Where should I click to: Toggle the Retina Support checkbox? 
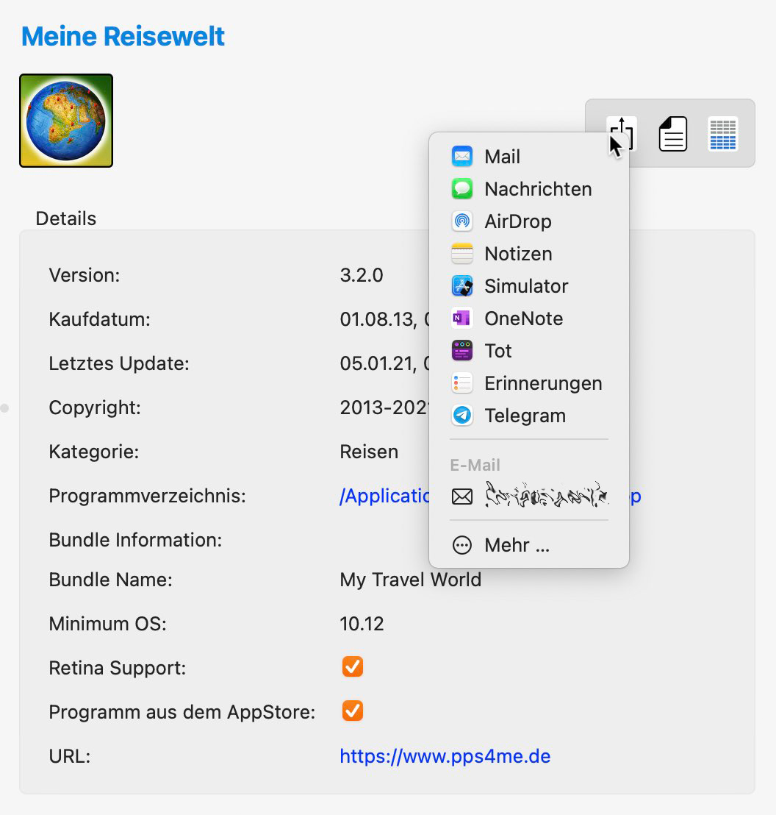352,666
